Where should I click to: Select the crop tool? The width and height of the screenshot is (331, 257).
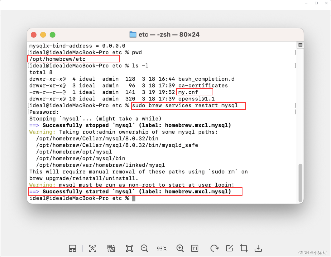[x=244, y=248]
